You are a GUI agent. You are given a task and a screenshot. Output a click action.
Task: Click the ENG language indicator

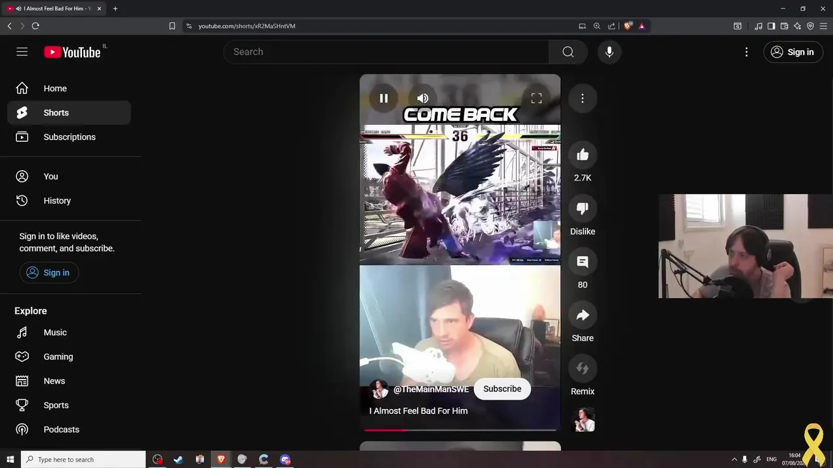[772, 460]
